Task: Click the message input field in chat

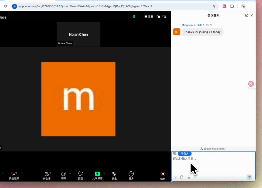Action: [x=213, y=163]
